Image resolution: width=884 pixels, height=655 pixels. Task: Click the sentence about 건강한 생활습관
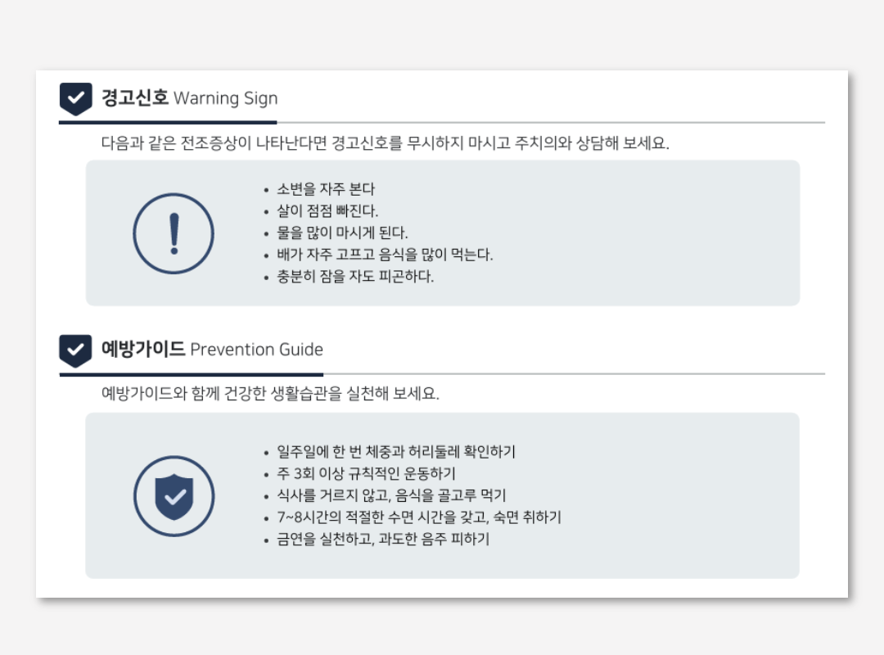point(270,393)
